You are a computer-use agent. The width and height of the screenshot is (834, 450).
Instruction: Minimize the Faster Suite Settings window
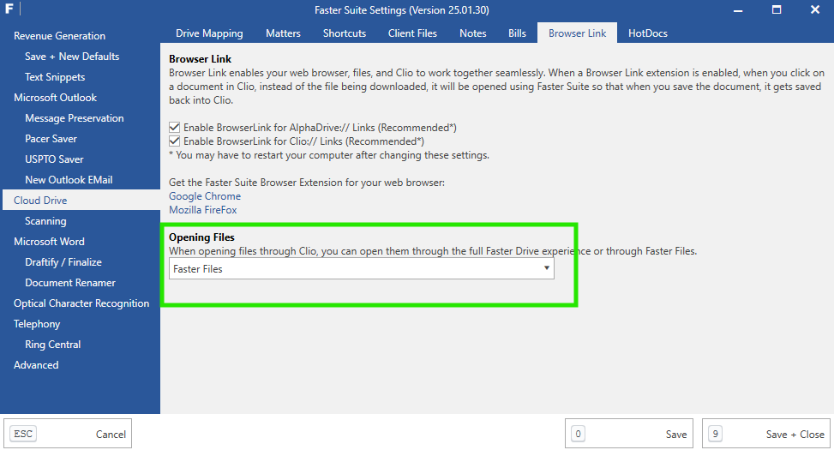pos(738,9)
